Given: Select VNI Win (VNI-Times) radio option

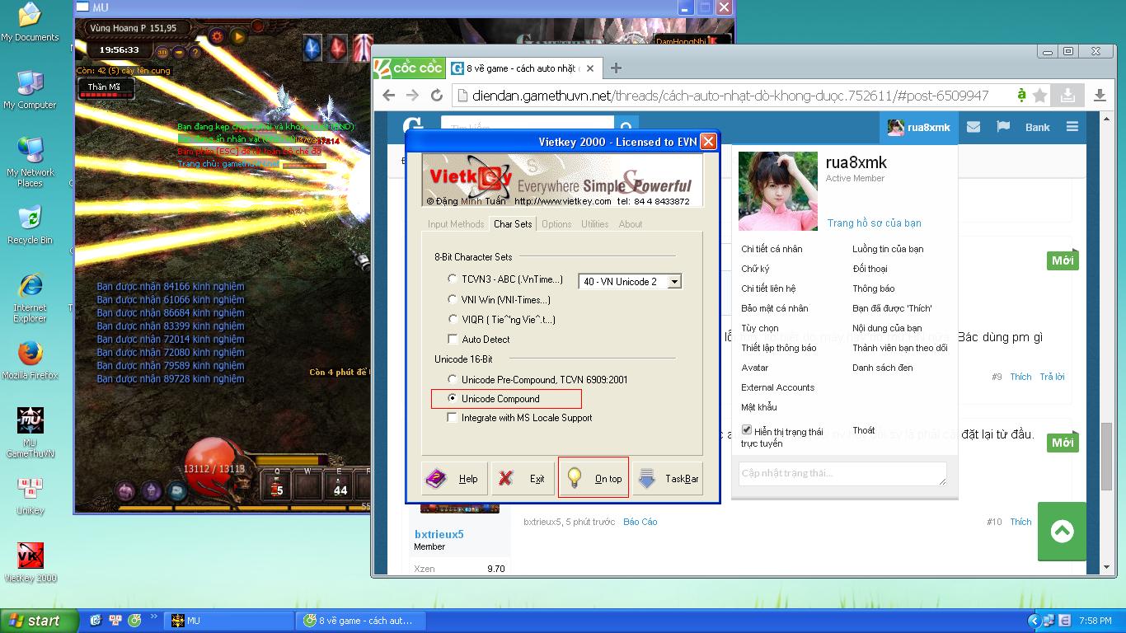Looking at the screenshot, I should tap(452, 299).
